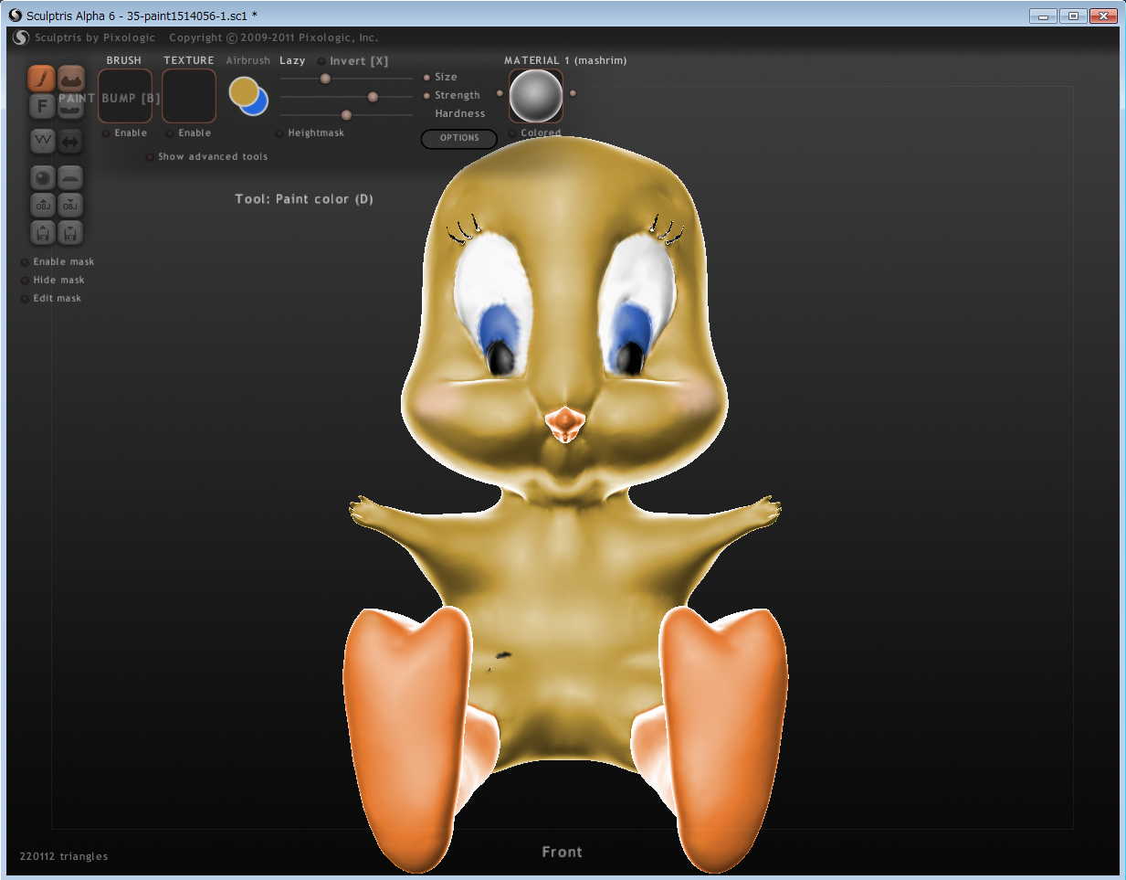The height and width of the screenshot is (880, 1126).
Task: Click the save file disk icon
Action: pyautogui.click(x=71, y=232)
